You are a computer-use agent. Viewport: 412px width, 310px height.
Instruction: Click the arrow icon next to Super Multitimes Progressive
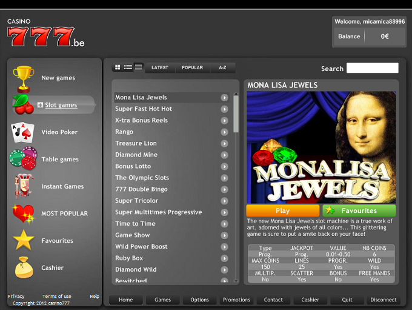pyautogui.click(x=224, y=212)
